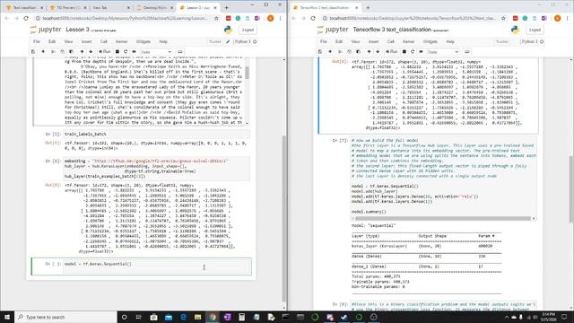This screenshot has height=323, width=574.
Task: Move cell down in Lesson 3 notebook
Action: click(x=91, y=52)
